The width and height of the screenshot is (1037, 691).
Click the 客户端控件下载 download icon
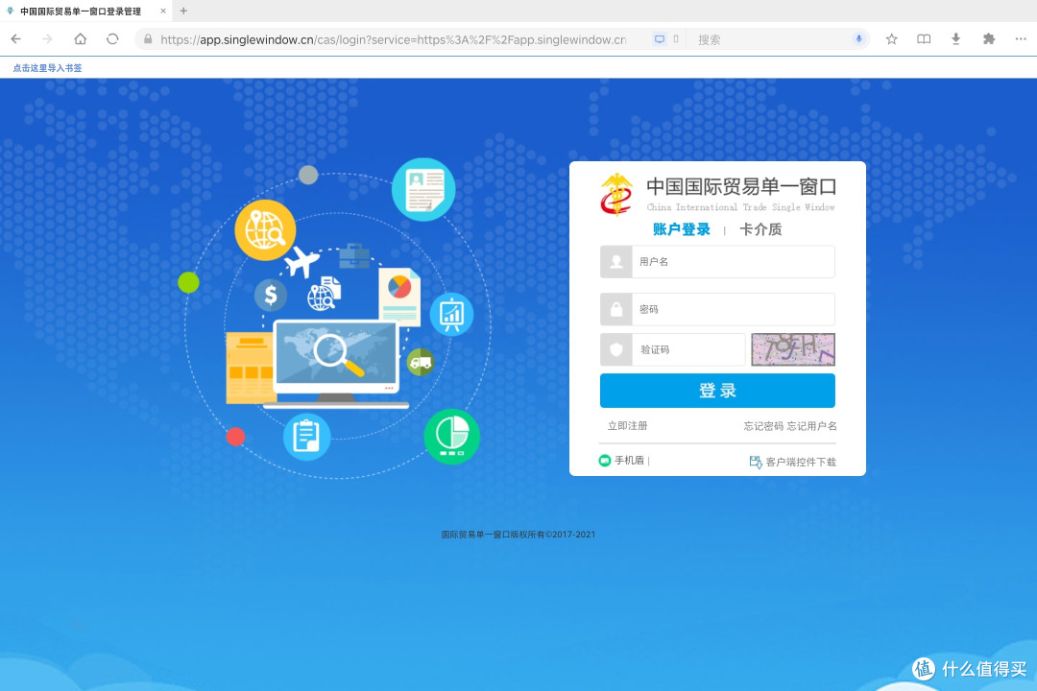click(755, 462)
